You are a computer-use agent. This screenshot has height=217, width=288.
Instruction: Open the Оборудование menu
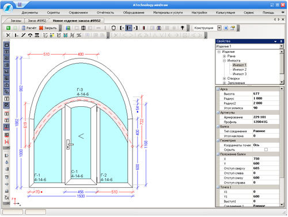click(x=134, y=13)
